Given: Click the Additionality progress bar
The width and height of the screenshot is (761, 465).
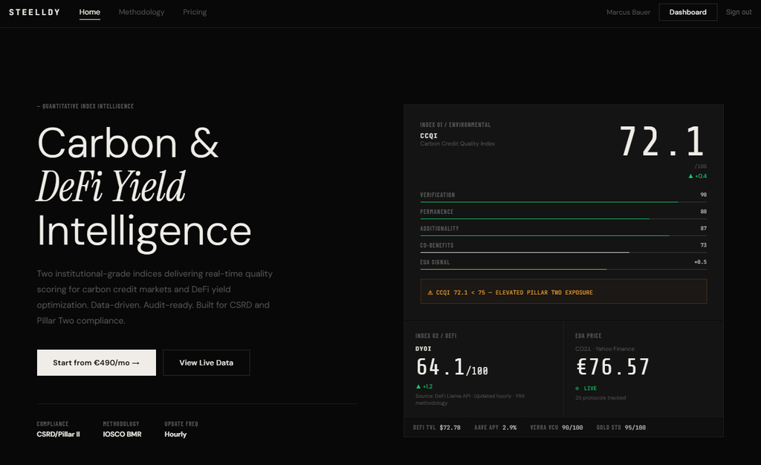Looking at the screenshot, I should coord(563,235).
